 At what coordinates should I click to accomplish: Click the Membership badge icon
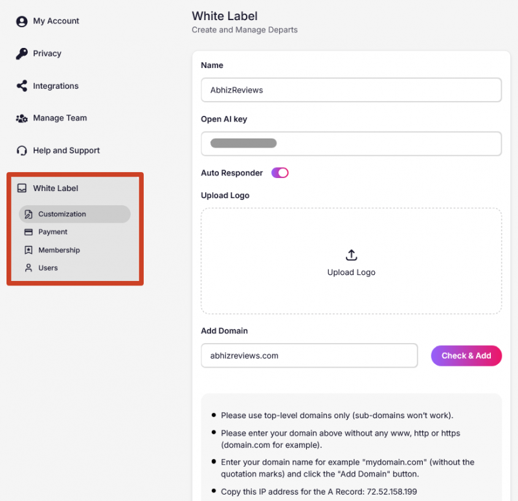coord(28,251)
